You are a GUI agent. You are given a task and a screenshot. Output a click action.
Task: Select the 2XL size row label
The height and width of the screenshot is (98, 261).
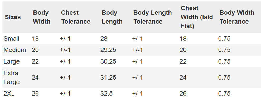tap(9, 94)
